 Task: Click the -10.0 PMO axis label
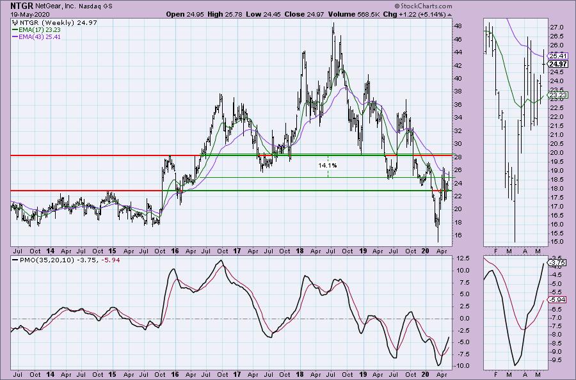click(x=463, y=366)
